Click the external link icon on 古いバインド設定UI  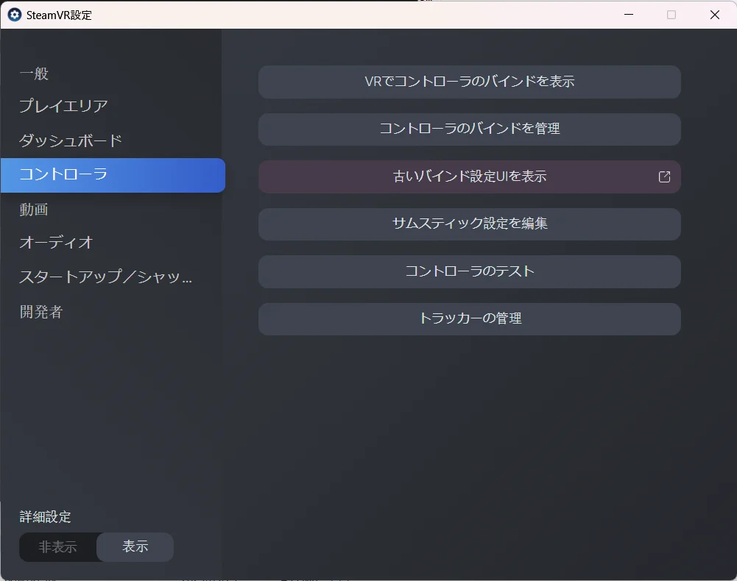tap(664, 177)
